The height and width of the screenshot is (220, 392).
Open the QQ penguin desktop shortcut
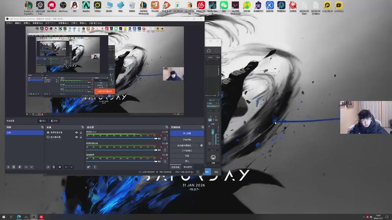(74, 6)
